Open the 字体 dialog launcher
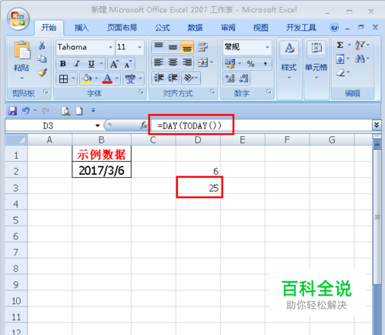385x335 pixels. 141,92
